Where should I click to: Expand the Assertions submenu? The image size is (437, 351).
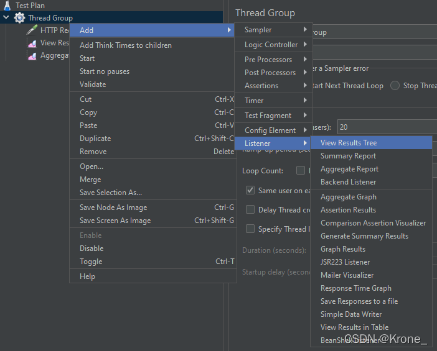tap(274, 86)
